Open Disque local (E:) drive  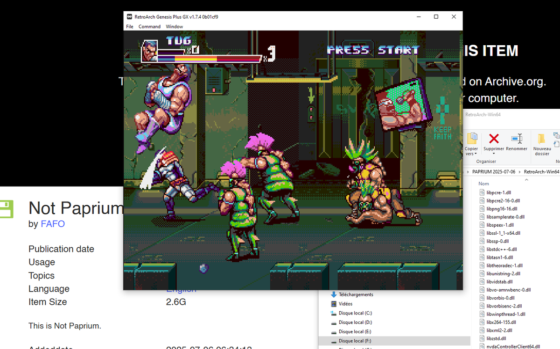click(355, 332)
